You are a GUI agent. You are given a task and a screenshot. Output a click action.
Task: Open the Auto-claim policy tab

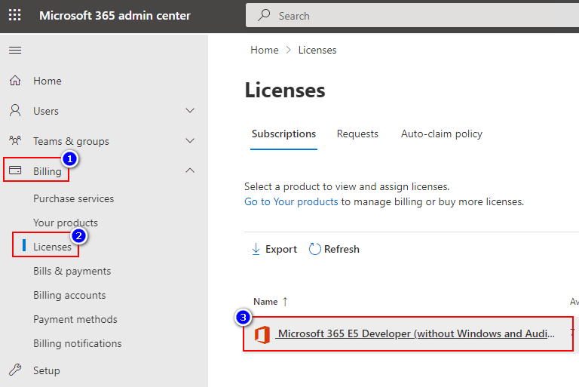tap(442, 134)
